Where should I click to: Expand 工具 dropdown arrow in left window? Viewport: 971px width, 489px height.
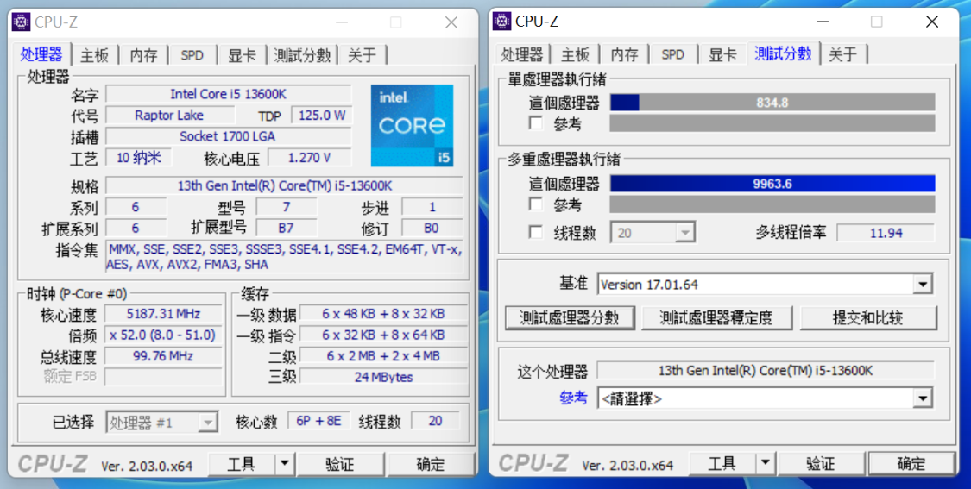click(284, 463)
